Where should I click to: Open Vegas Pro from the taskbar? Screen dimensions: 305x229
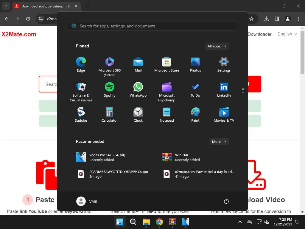point(185,222)
